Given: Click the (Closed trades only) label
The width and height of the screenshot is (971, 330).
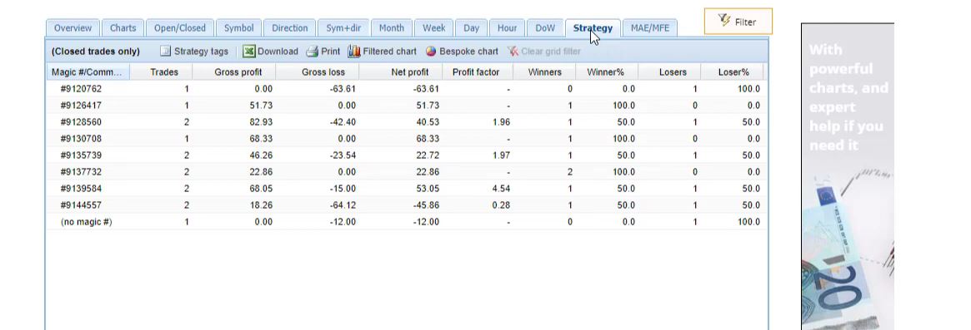Looking at the screenshot, I should pyautogui.click(x=95, y=52).
